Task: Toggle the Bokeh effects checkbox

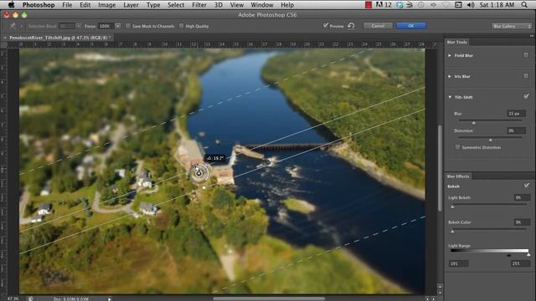Action: 527,186
